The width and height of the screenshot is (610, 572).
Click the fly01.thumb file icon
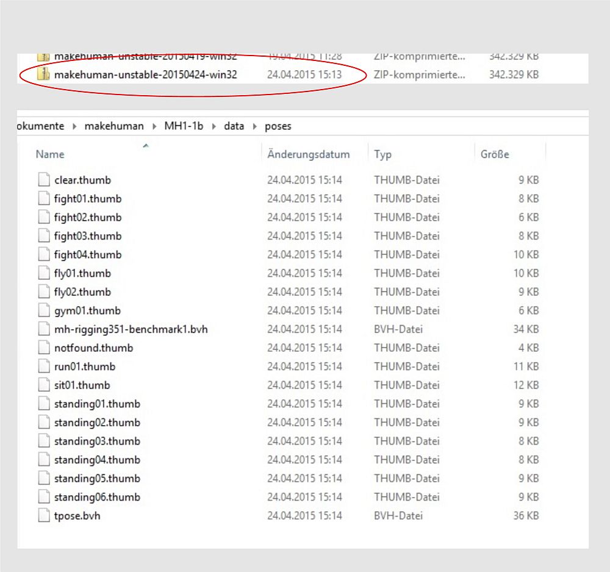pos(44,273)
